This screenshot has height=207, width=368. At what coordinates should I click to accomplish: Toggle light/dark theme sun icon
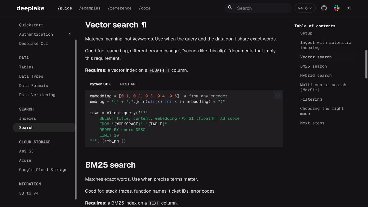point(349,8)
